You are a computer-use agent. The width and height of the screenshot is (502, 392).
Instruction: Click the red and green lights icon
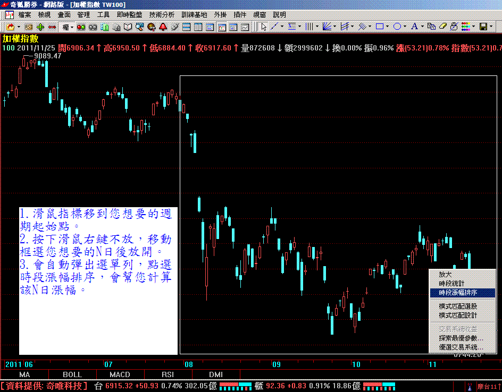pyautogui.click(x=81, y=27)
